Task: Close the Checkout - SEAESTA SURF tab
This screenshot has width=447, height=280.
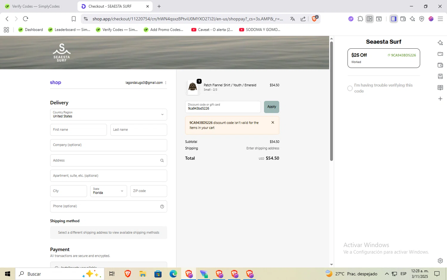Action: coord(148,6)
